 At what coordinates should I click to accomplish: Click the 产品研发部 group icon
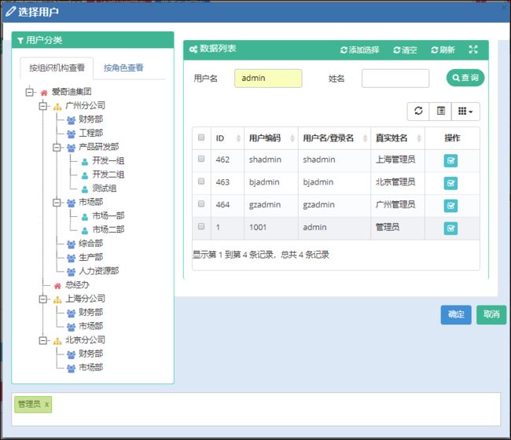click(x=71, y=148)
